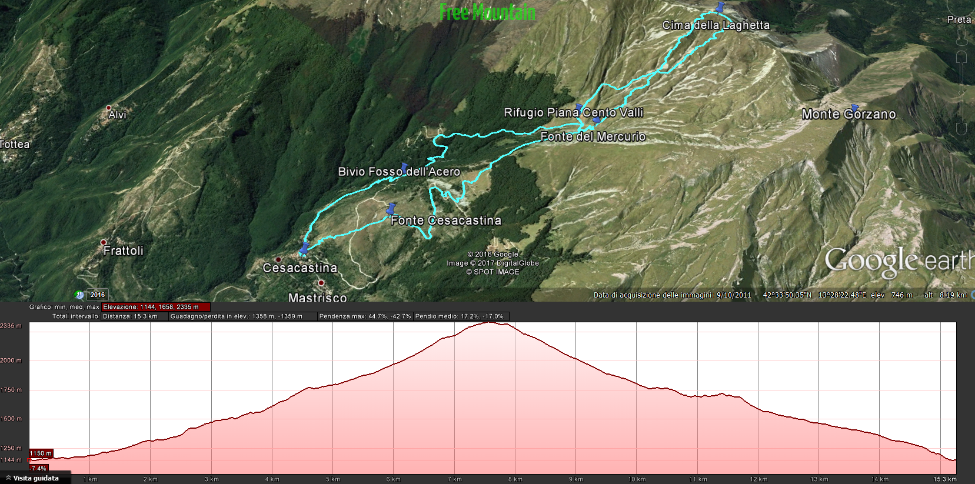Click the Fonte del Mercurio label text
975x484 pixels.
593,136
